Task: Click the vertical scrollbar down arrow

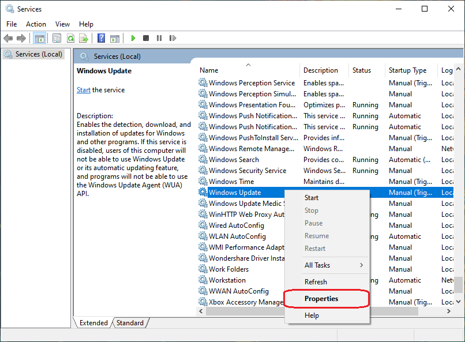Action: [x=459, y=301]
